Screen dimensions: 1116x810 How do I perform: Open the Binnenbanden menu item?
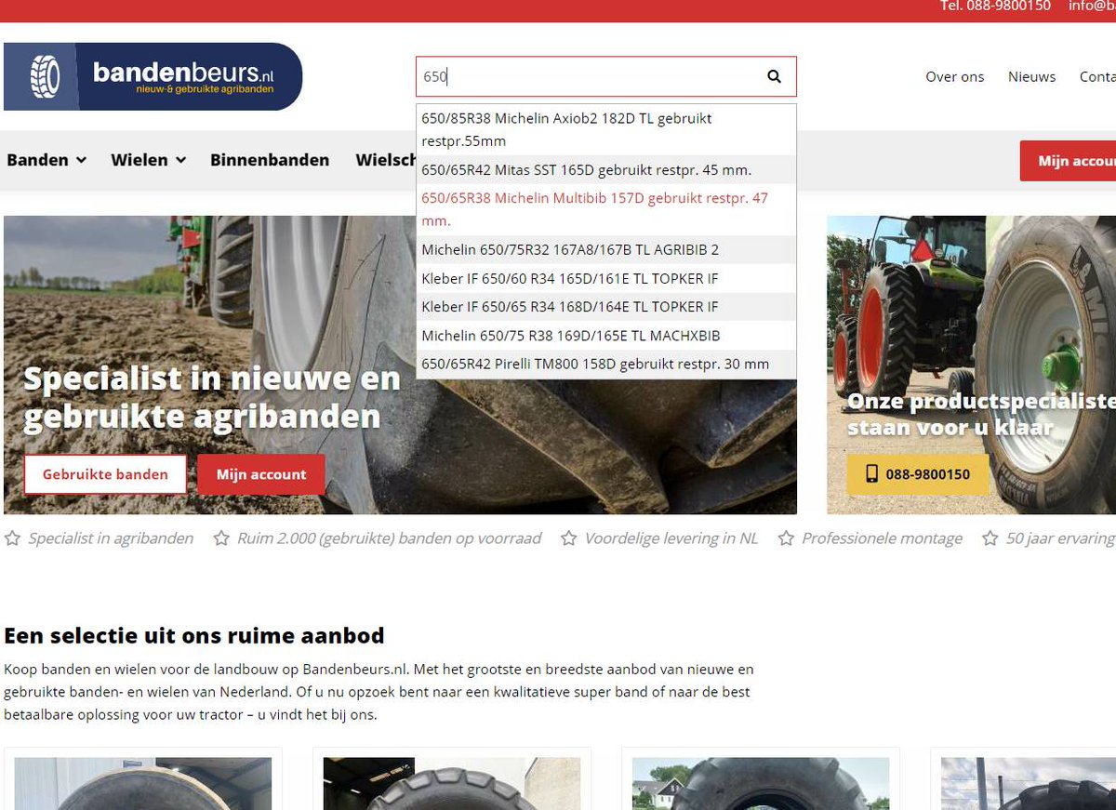[x=270, y=160]
